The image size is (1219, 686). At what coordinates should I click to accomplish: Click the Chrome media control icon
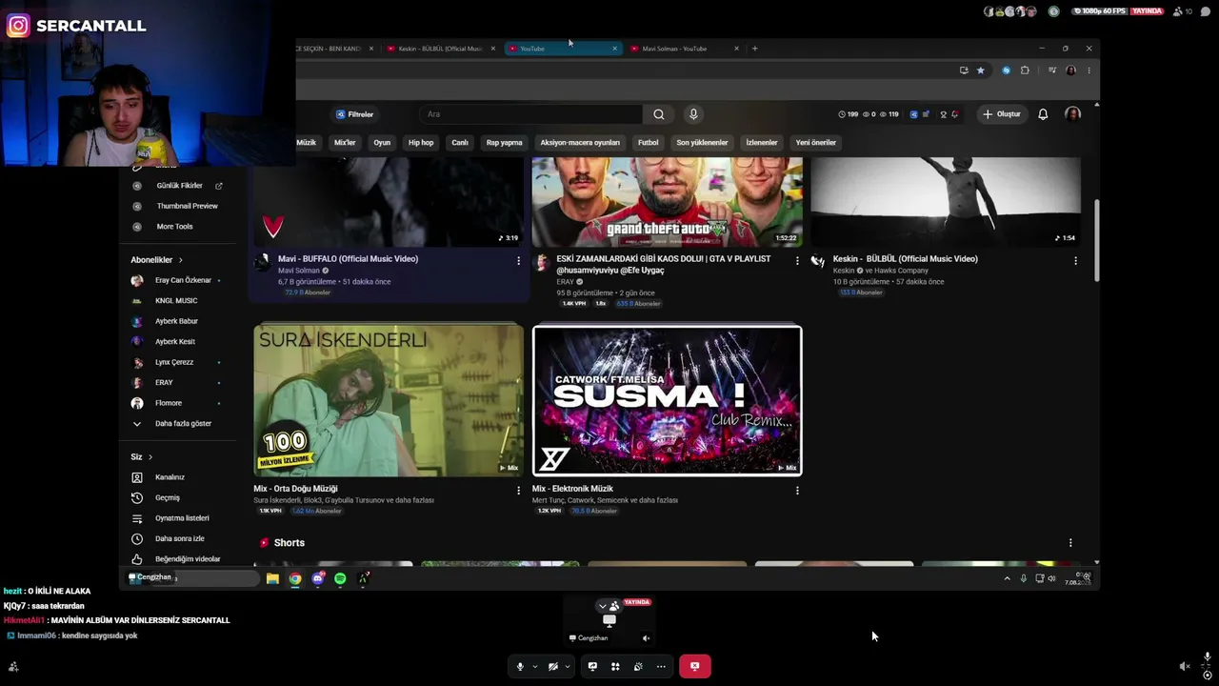(x=1052, y=71)
